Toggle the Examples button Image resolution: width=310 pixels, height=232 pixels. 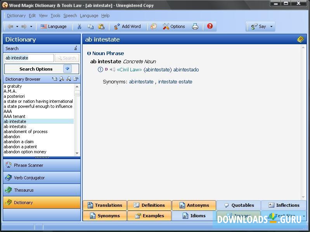point(149,216)
